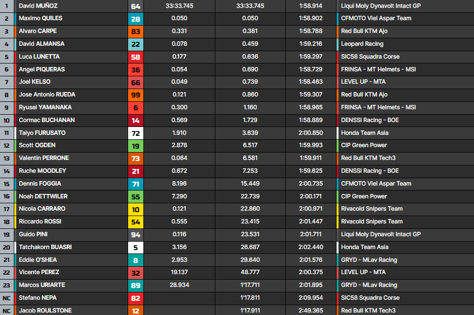Select Maximo QUILES in the results

tap(40, 18)
